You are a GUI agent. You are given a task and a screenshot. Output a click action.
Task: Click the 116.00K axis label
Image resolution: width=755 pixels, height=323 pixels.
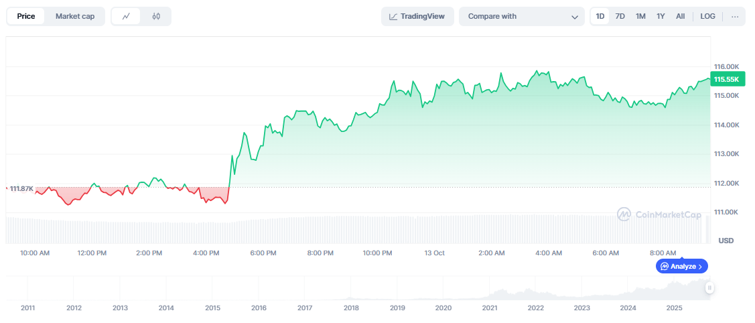point(726,66)
